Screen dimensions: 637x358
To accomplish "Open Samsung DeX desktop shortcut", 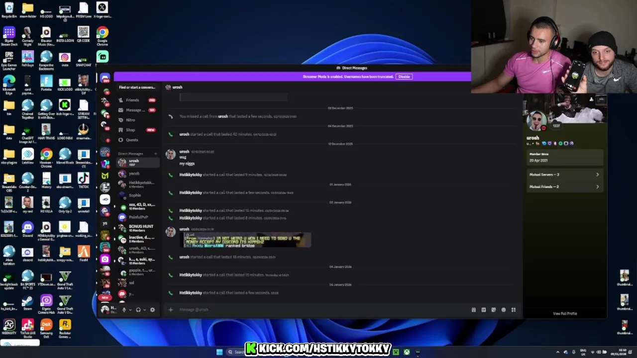I will click(46, 329).
